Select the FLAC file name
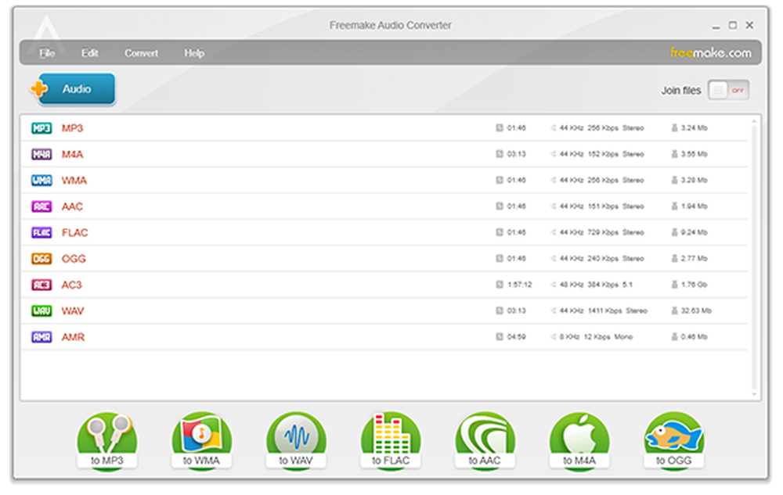This screenshot has height=495, width=783. (x=74, y=232)
